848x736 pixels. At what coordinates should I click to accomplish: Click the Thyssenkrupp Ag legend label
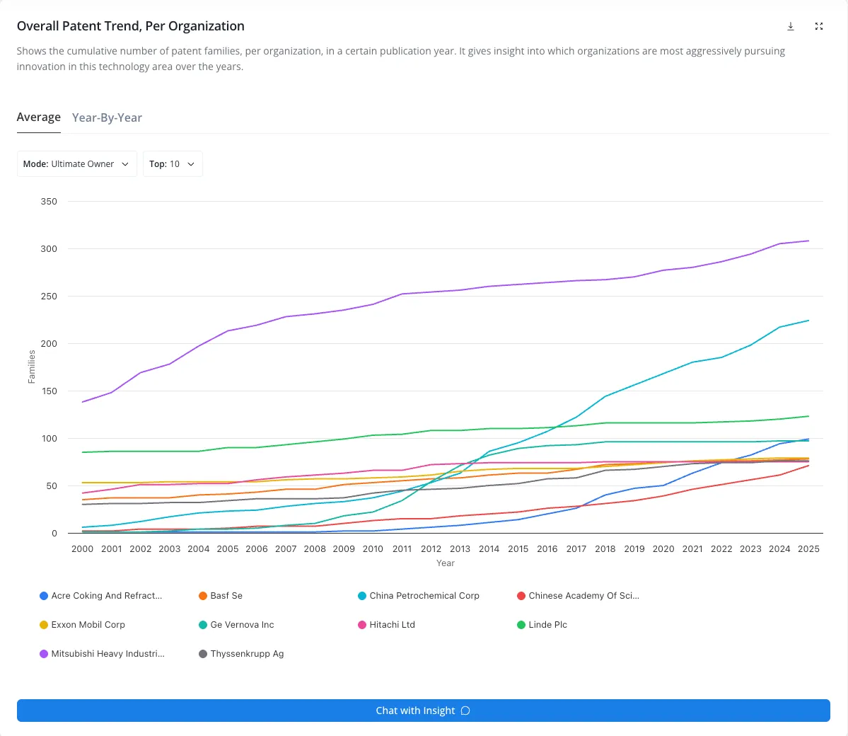(247, 654)
